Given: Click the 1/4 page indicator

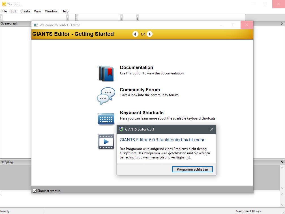Looking at the screenshot, I should click(x=143, y=34).
